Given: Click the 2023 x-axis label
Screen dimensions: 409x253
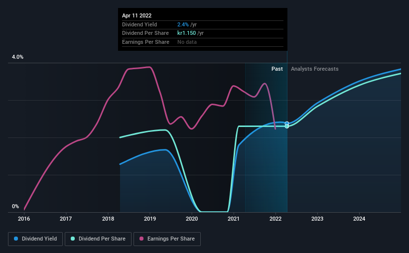Looking at the screenshot, I should 317,219.
